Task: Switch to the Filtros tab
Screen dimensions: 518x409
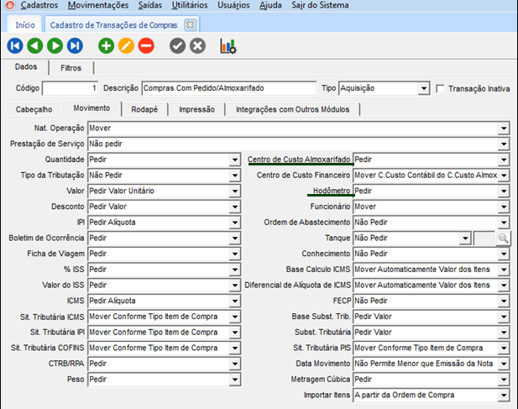Action: [x=71, y=68]
